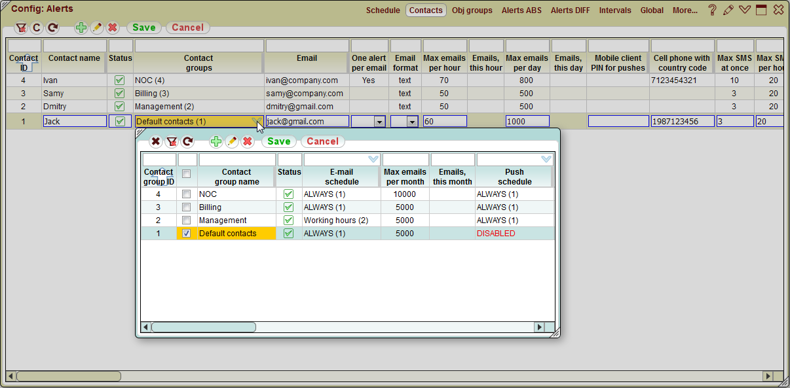Select the Edit pencil icon in main toolbar
Image resolution: width=790 pixels, height=388 pixels.
(96, 27)
